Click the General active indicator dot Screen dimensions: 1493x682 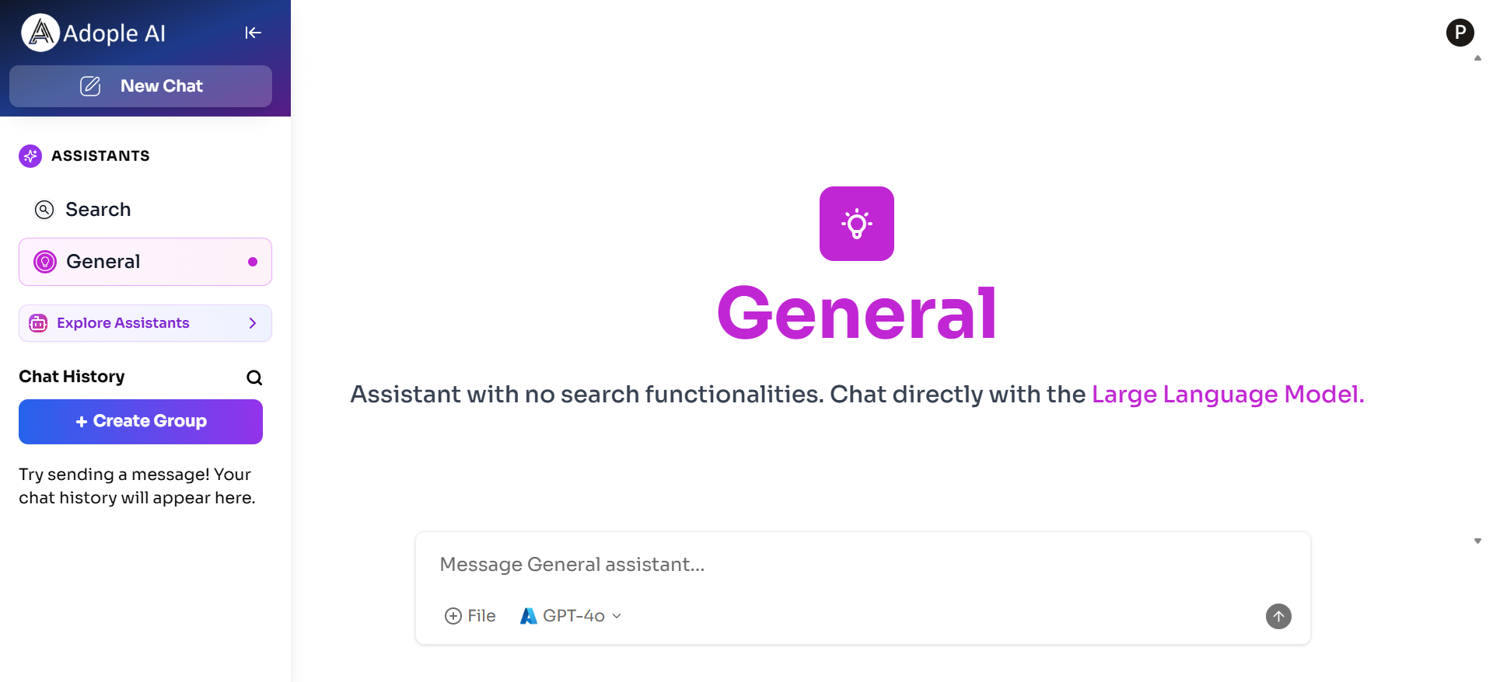(x=253, y=262)
